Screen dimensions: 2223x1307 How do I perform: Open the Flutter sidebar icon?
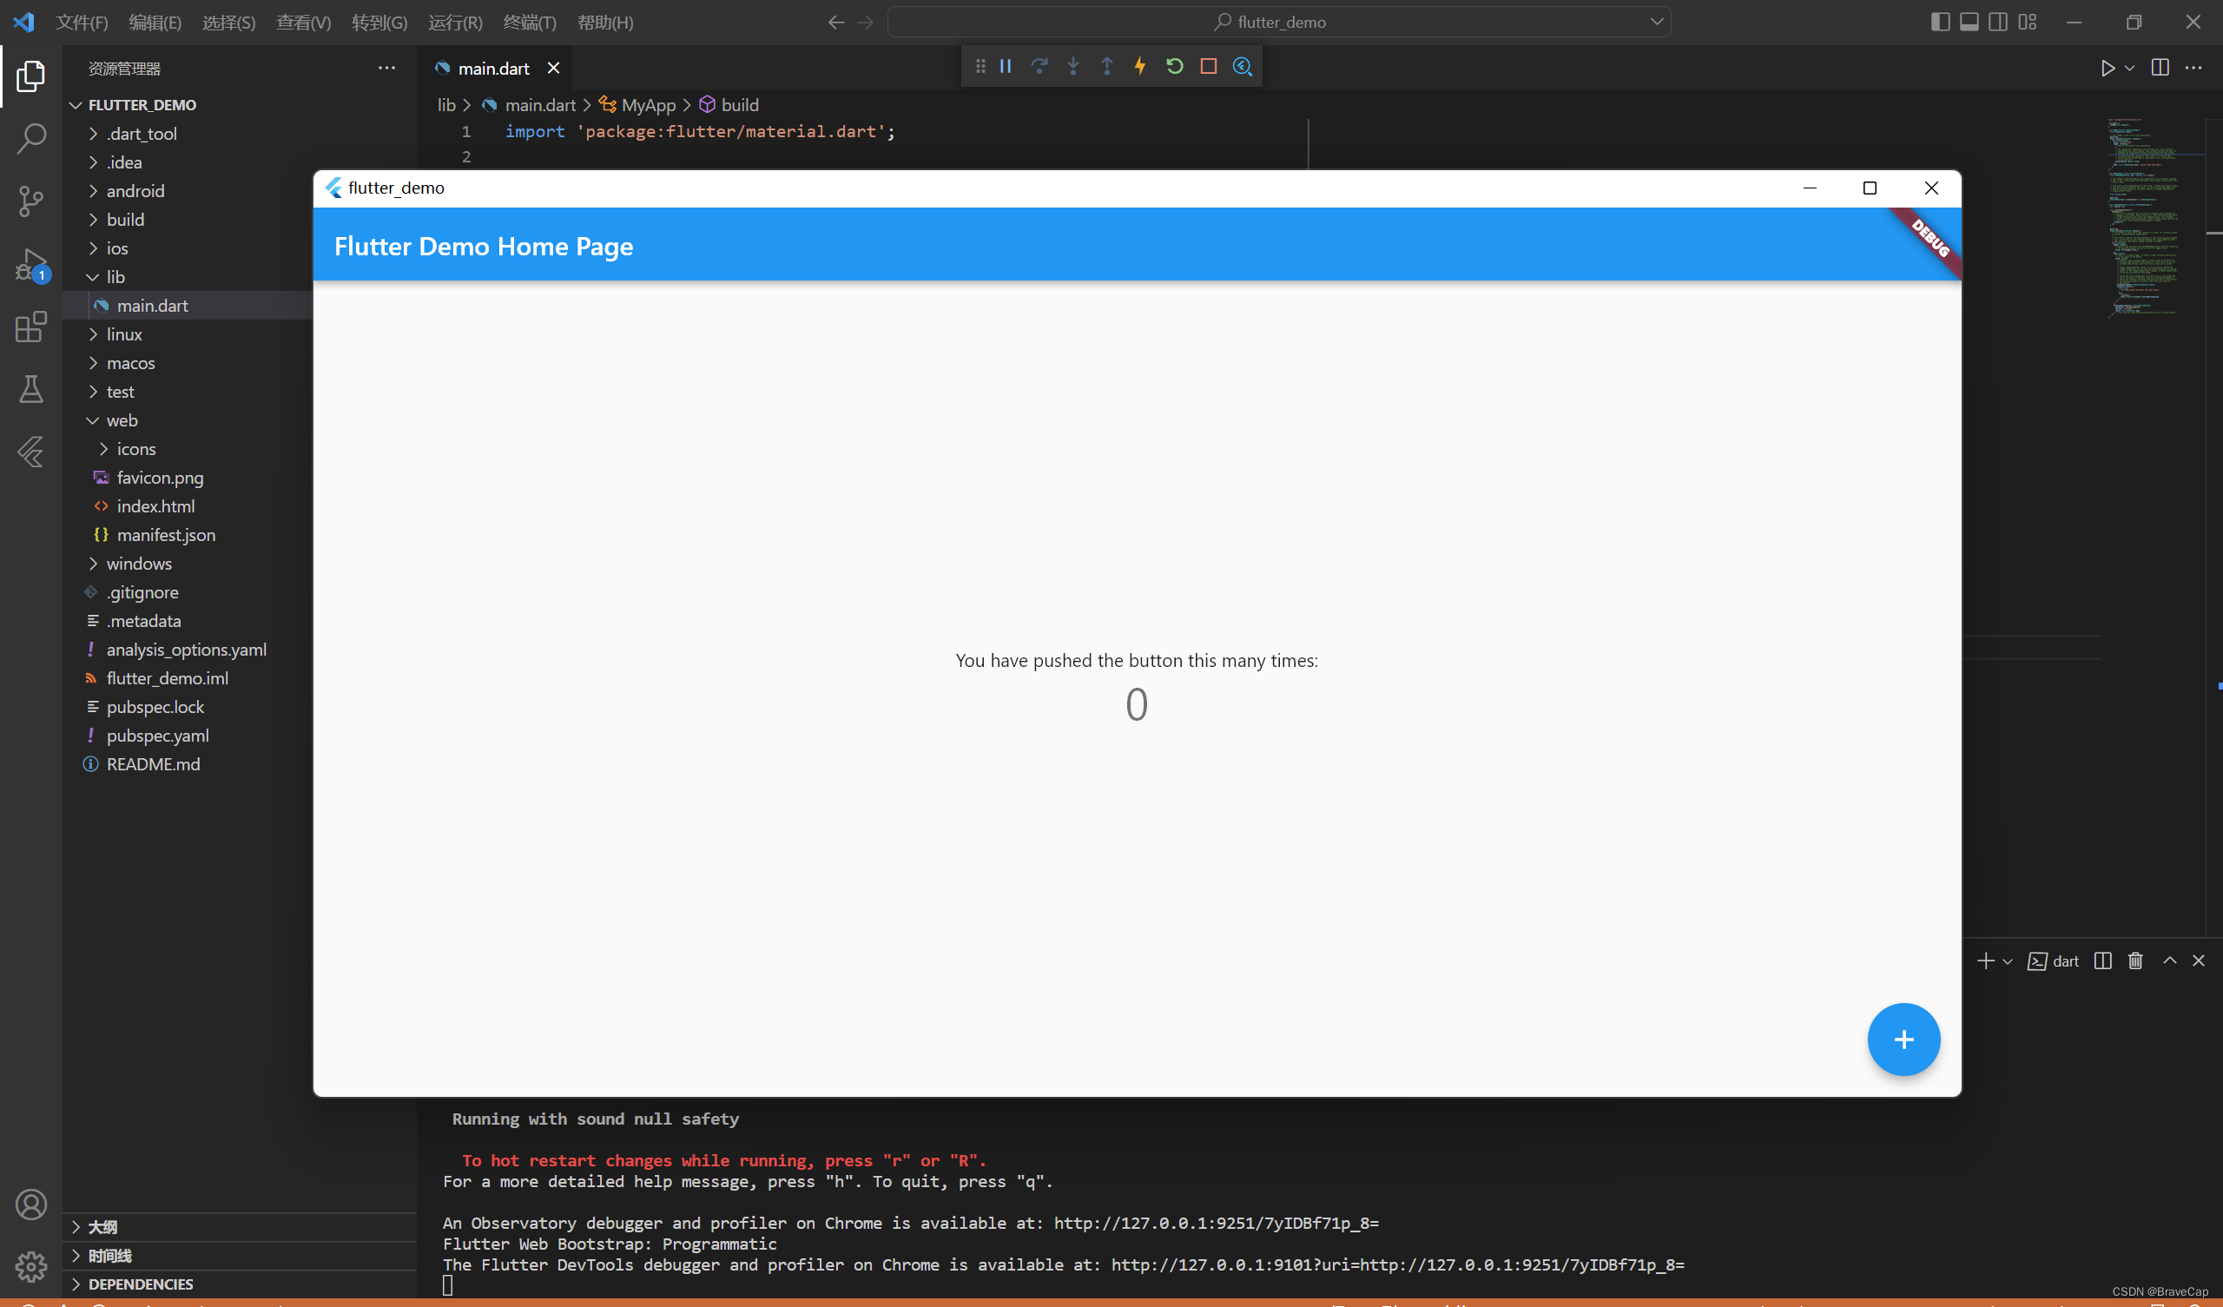[31, 452]
